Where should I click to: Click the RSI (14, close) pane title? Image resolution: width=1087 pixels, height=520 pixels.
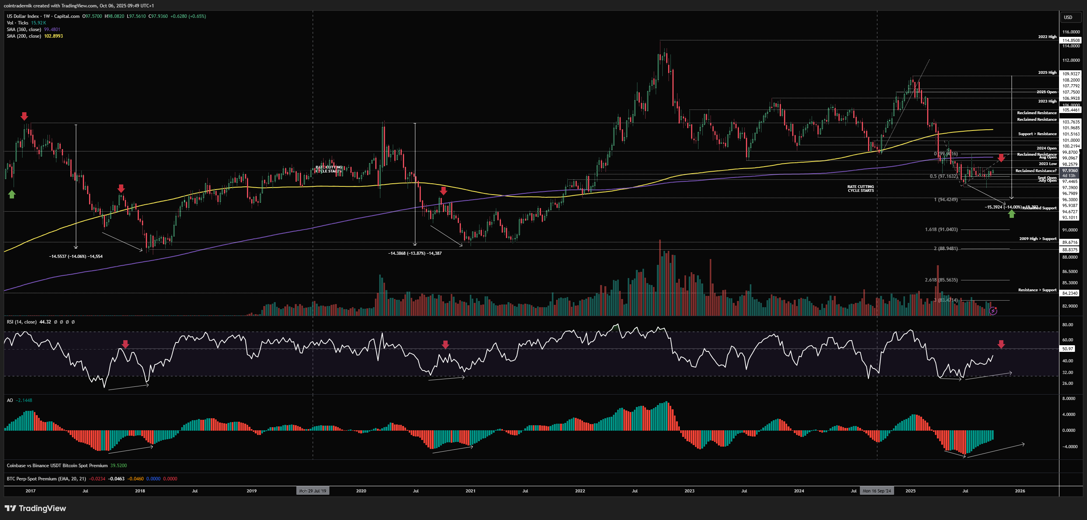(x=21, y=322)
